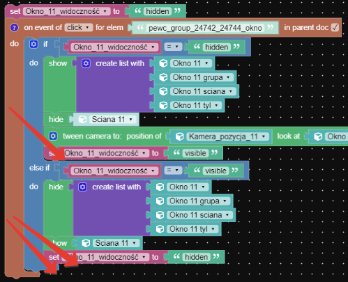The image size is (348, 282).
Task: Click cube icon of Okno 11 grupa in show list
Action: coord(163,77)
